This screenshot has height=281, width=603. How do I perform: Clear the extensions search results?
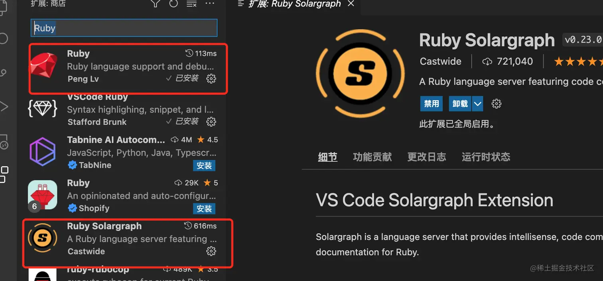pos(192,4)
